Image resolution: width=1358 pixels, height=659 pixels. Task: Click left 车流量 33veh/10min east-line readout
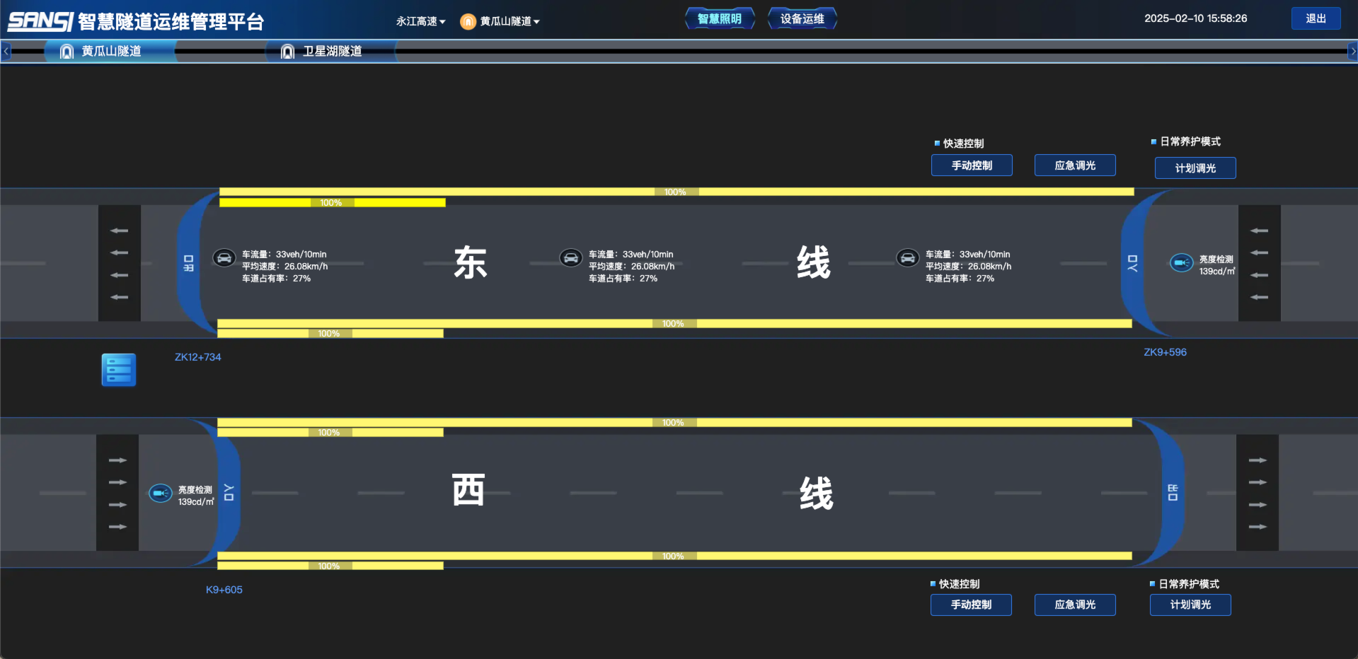tap(284, 255)
